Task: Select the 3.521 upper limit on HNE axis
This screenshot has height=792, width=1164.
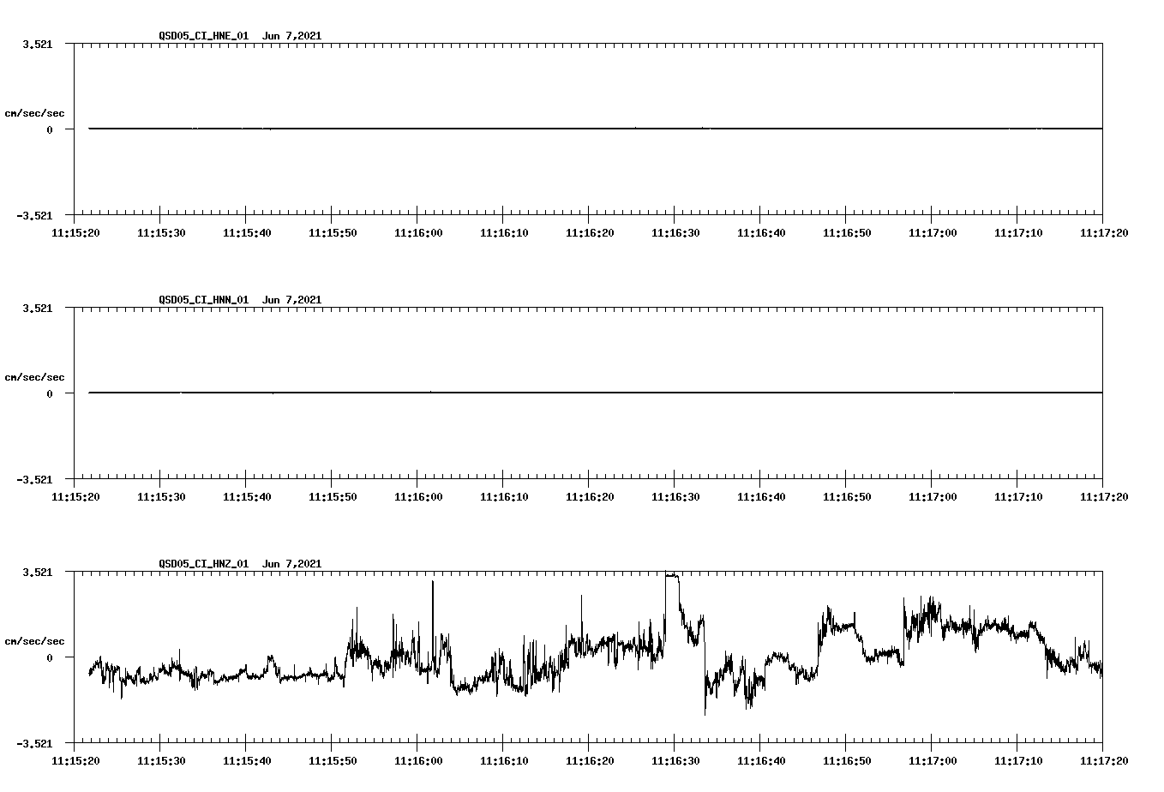Action: 37,44
